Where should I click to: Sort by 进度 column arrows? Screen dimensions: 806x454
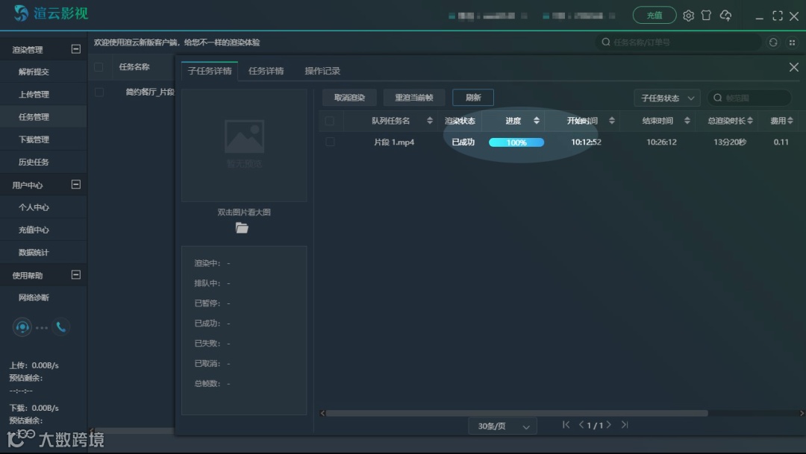536,121
